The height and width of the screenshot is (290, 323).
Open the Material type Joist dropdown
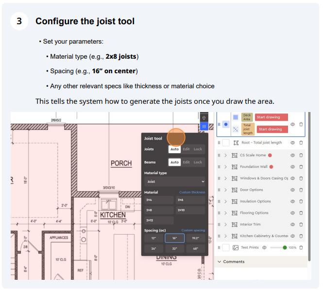coord(175,181)
